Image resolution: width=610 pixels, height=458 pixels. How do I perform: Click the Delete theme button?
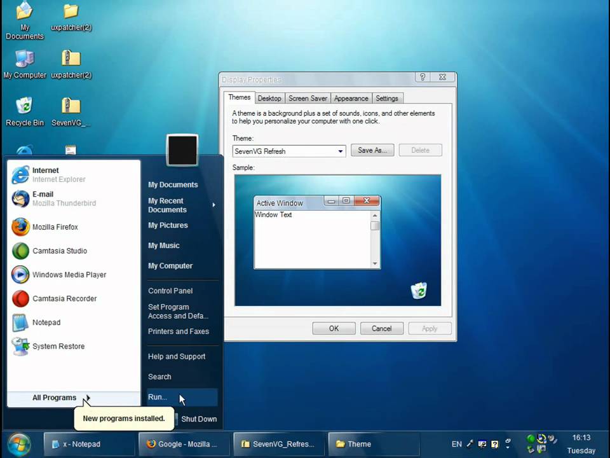[x=421, y=150]
